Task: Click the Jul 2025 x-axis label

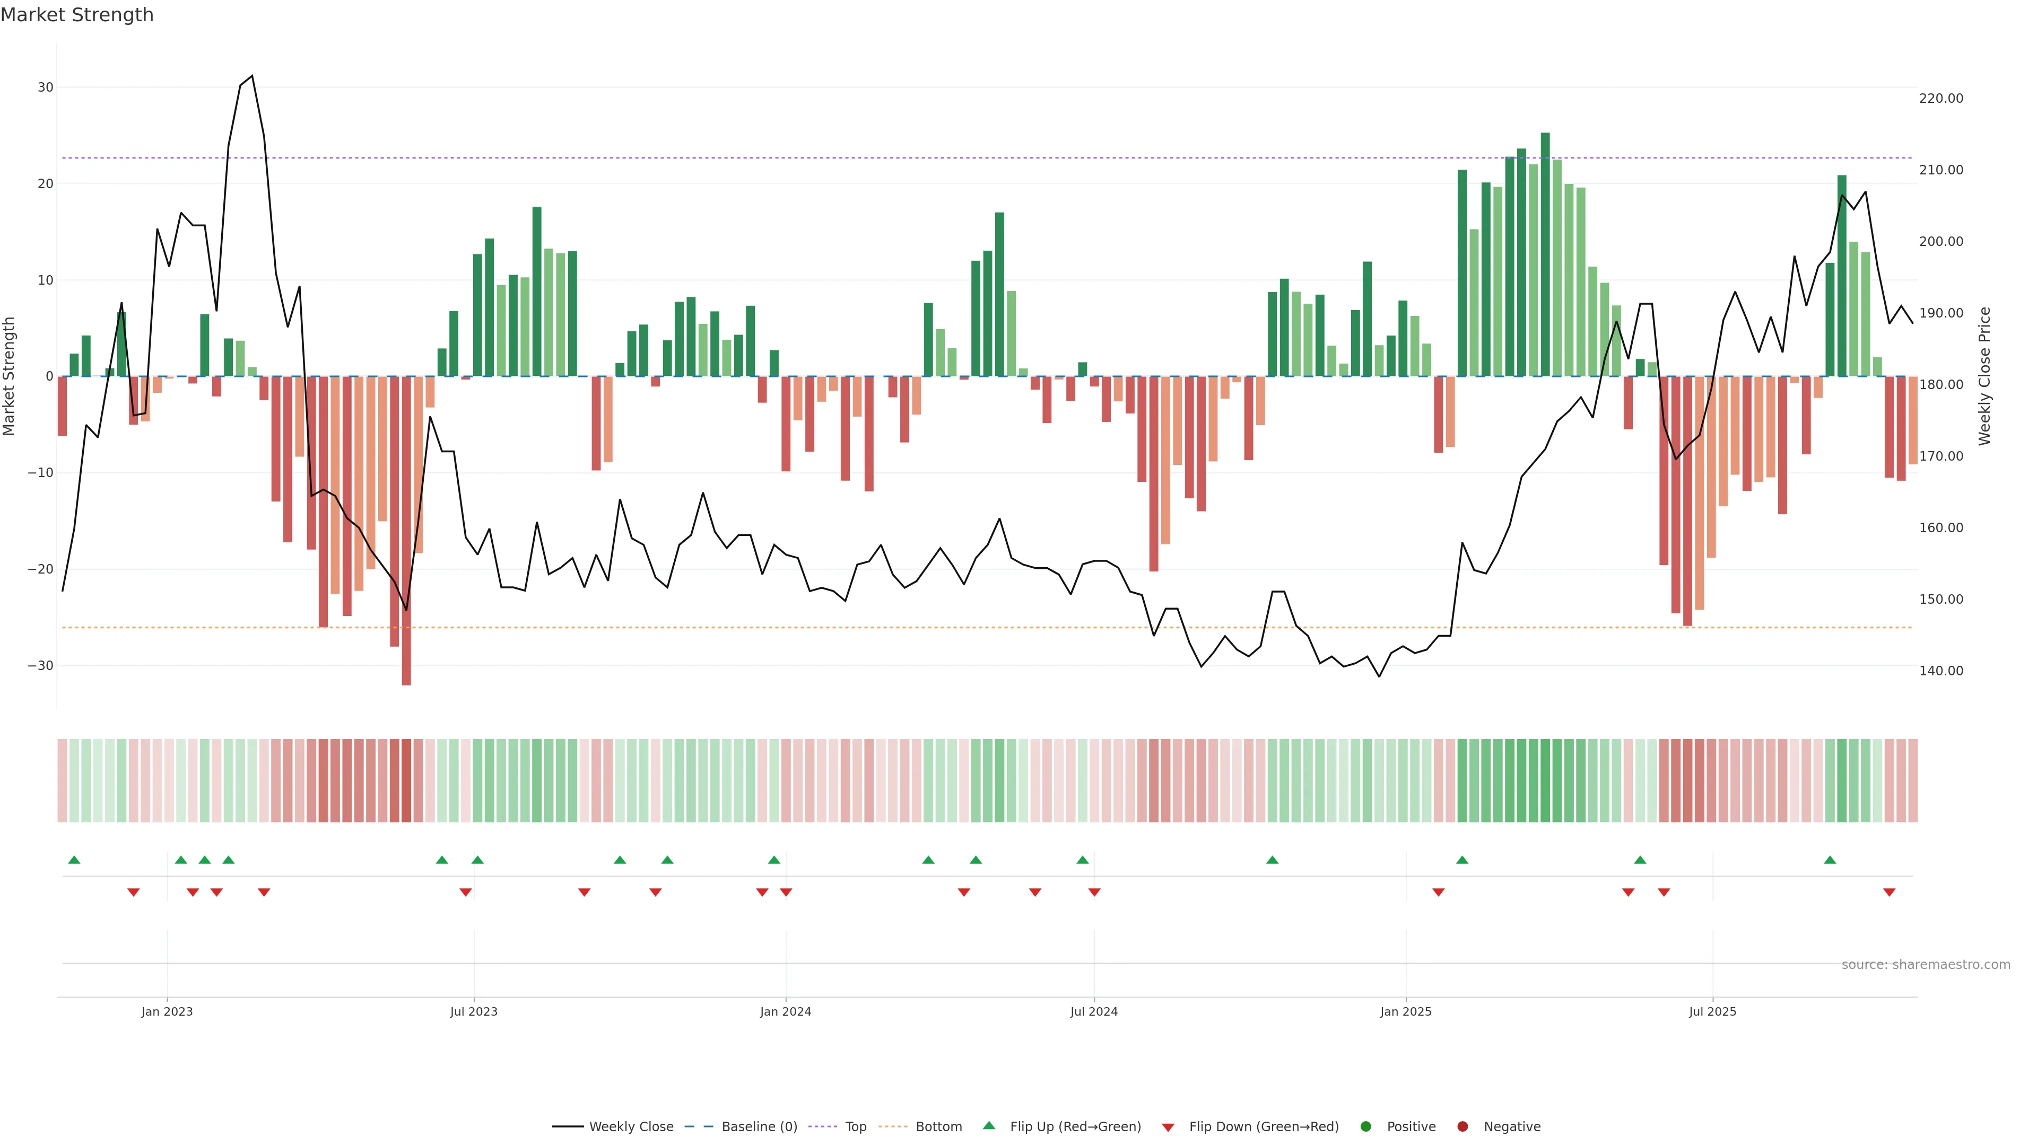Action: tap(1712, 1011)
